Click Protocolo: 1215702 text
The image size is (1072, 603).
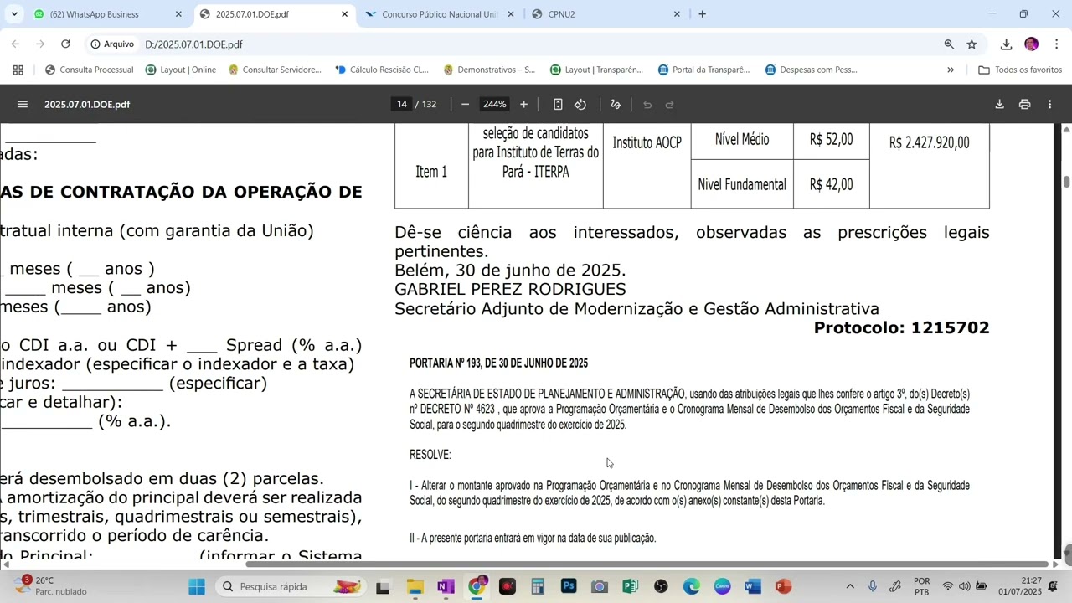(901, 327)
